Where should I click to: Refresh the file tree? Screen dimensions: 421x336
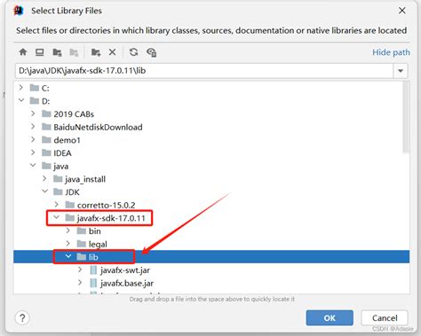(133, 52)
